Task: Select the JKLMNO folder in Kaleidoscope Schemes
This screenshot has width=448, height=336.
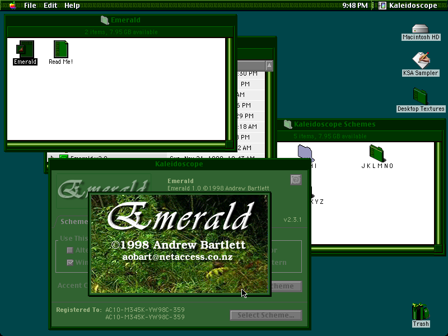Action: coord(377,153)
